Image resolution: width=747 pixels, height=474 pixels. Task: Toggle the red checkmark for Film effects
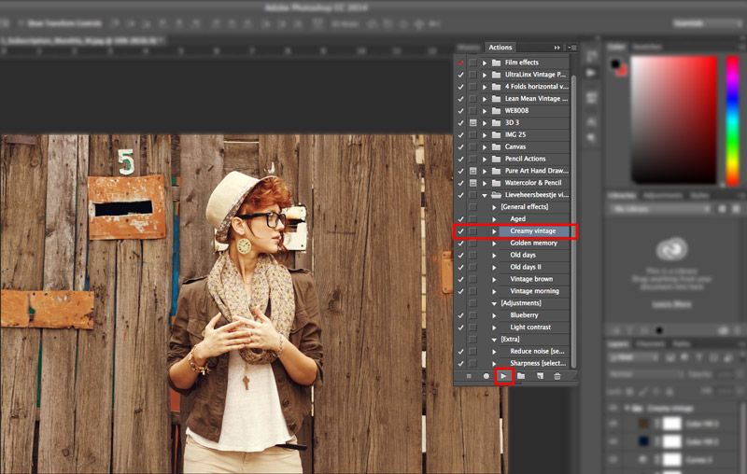point(460,63)
